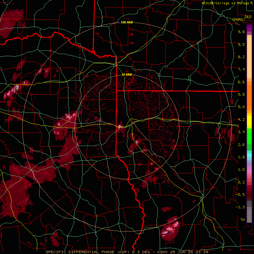Pick the yellow segment of the color bar
Viewport: 254px width, 254px height.
249,121
